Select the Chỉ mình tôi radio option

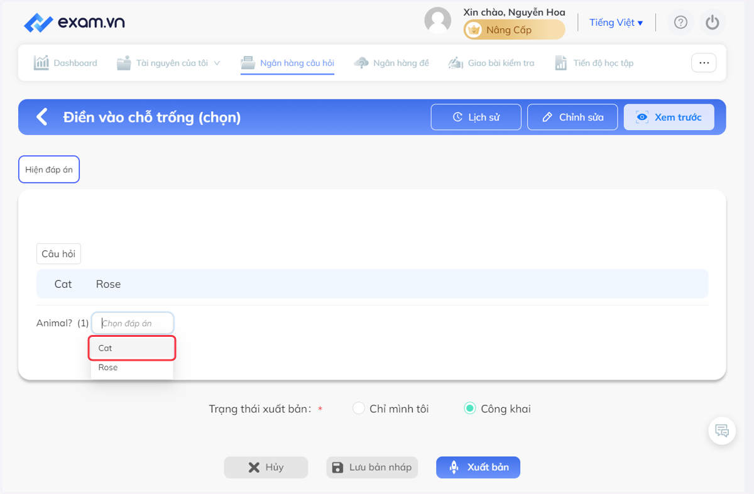coord(359,409)
